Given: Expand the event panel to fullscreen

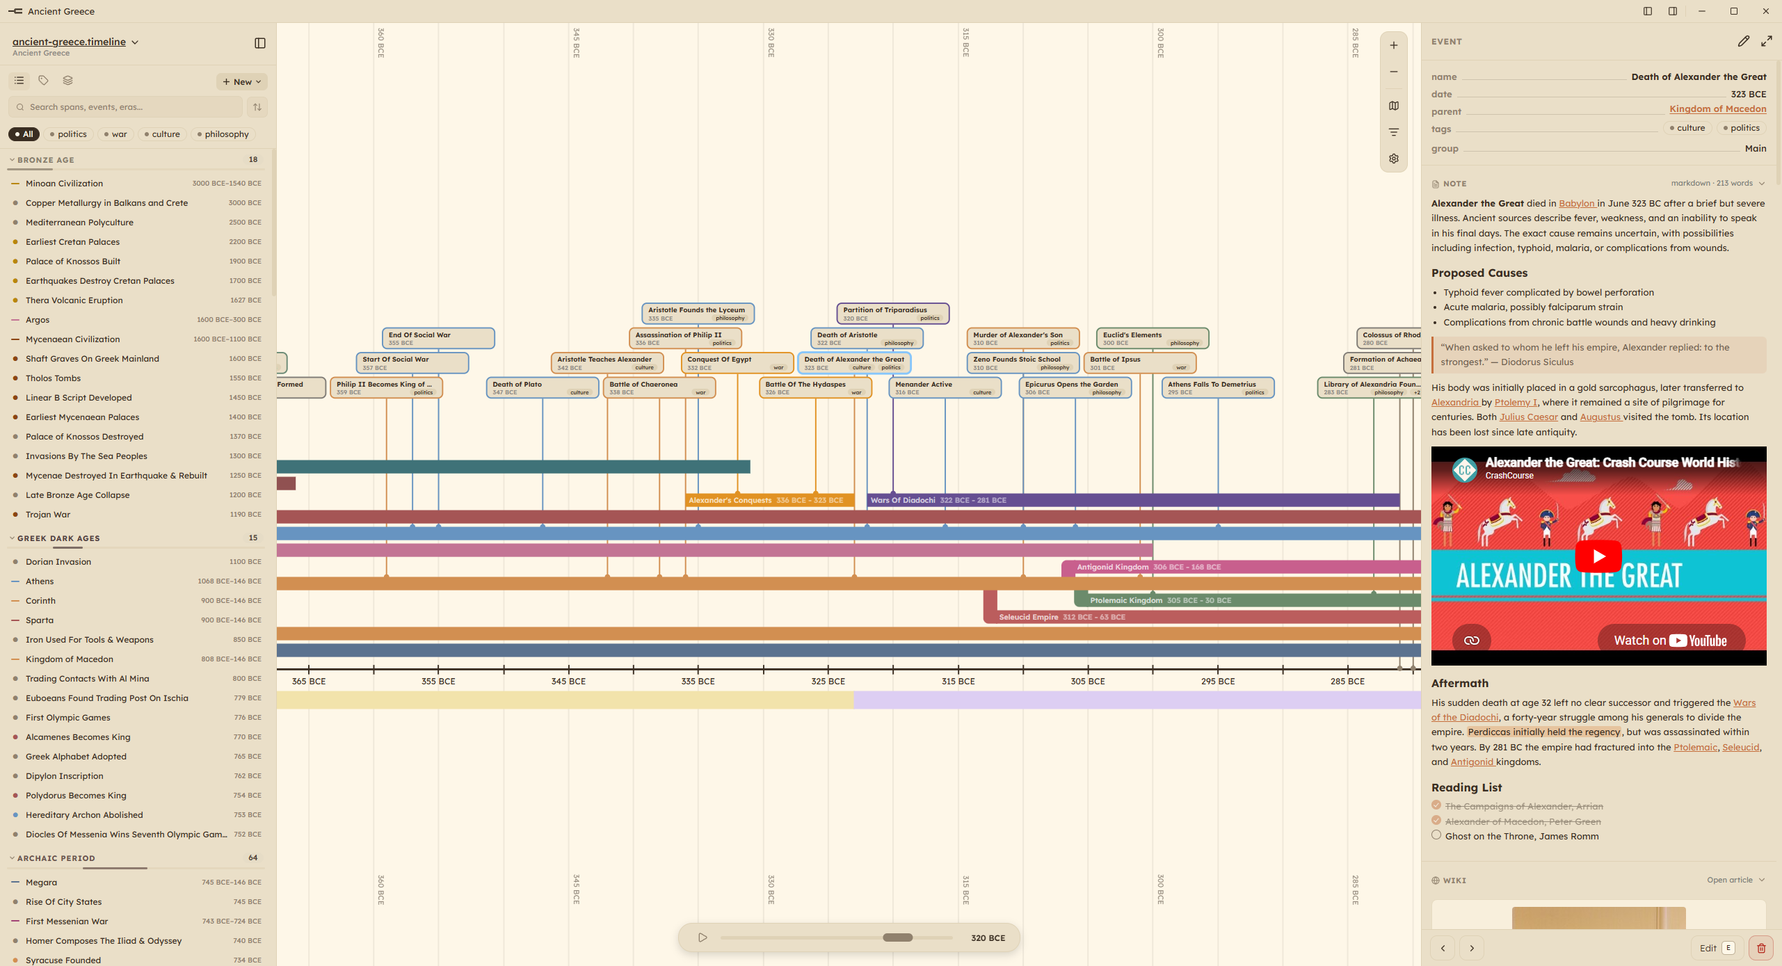Looking at the screenshot, I should coord(1767,42).
